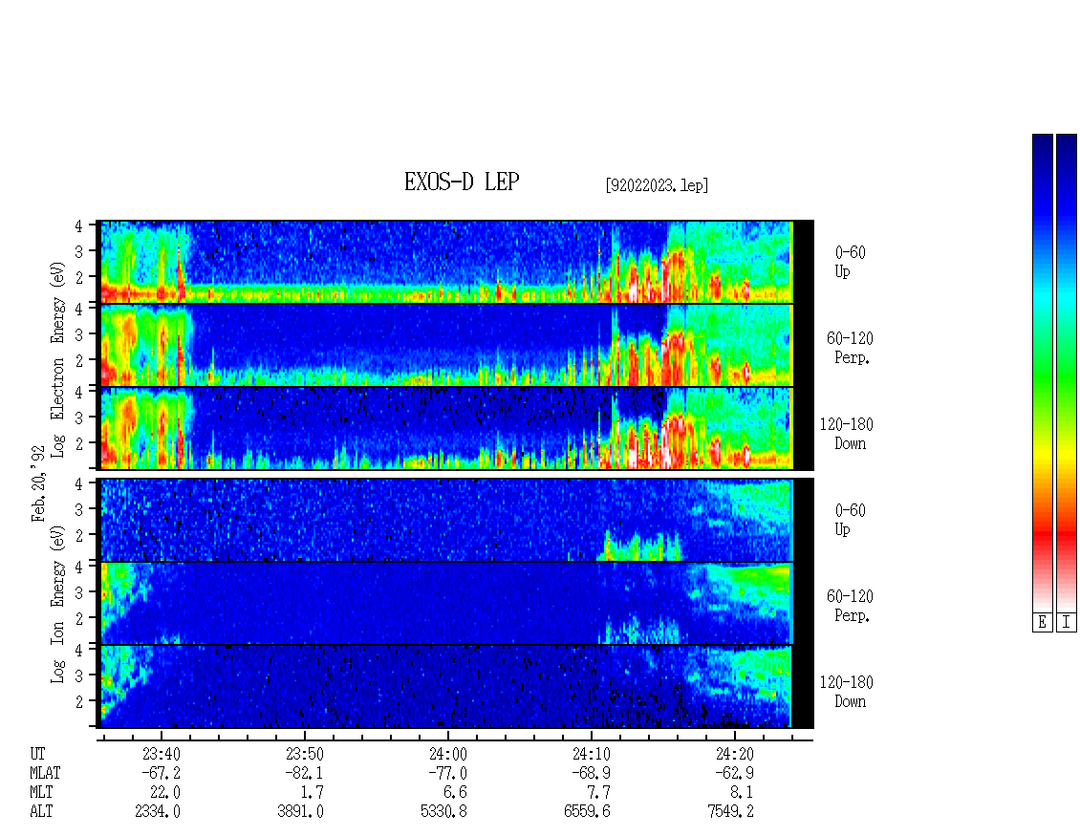1080x836 pixels.
Task: Click the Feb. 20, '92 date label
Action: (x=38, y=483)
